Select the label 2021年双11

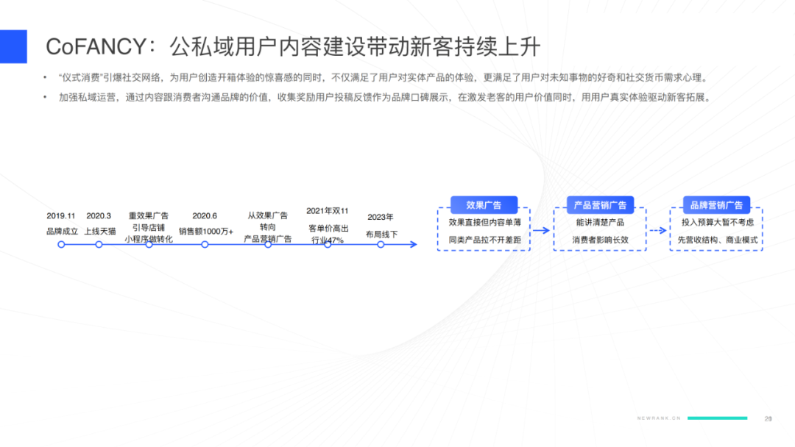click(x=328, y=210)
